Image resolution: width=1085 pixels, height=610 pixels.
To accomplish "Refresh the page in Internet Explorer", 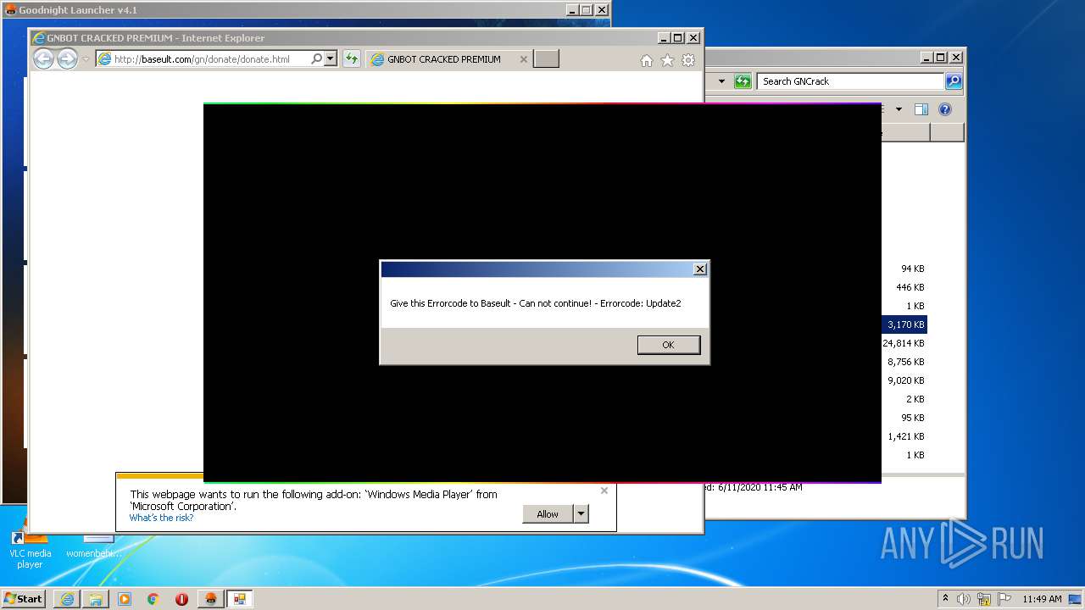I will coord(351,59).
